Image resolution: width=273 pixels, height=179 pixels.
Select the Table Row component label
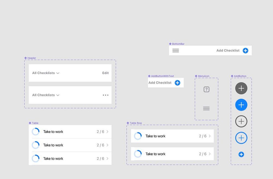pyautogui.click(x=134, y=123)
